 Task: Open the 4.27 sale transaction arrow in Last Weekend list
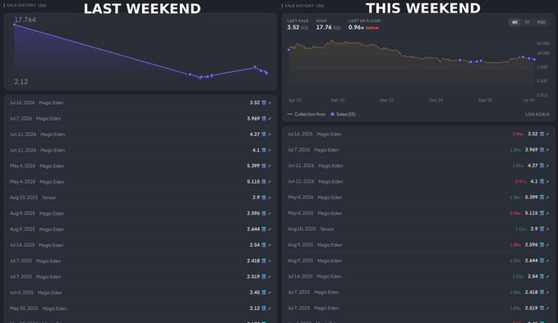(270, 134)
